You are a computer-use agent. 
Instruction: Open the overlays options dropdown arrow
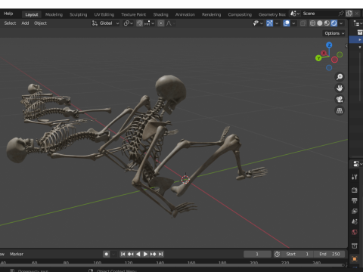click(x=293, y=23)
